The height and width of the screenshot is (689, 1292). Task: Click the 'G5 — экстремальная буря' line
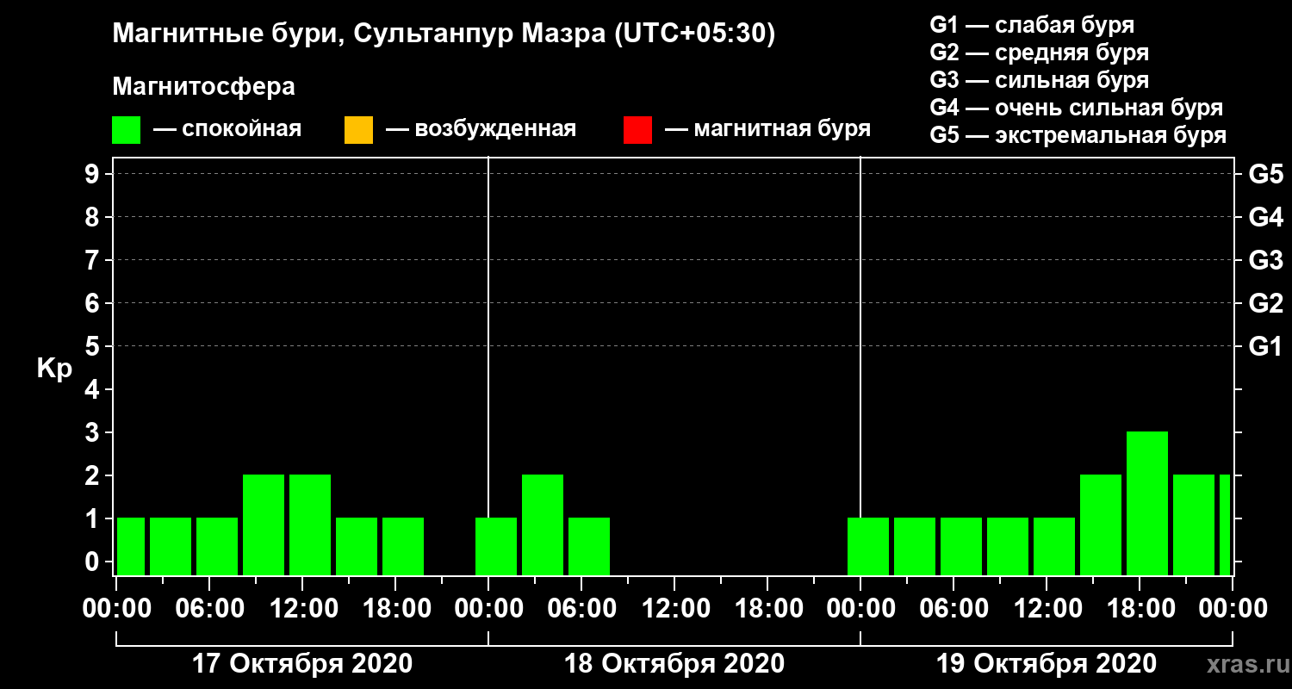[x=1078, y=135]
